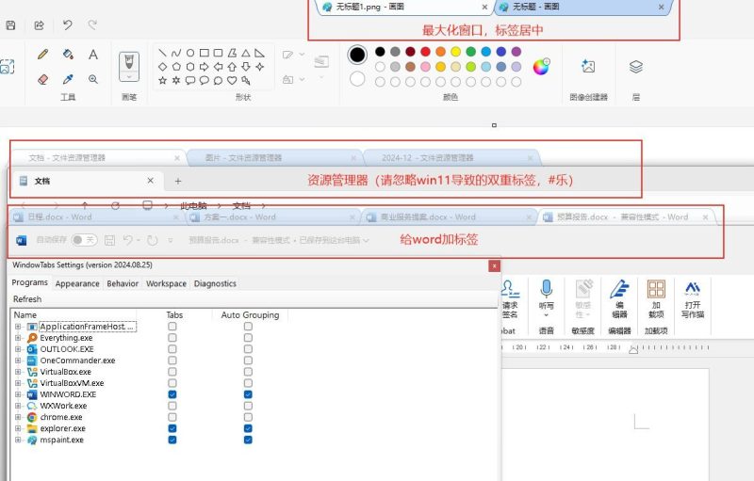Select the Magnifier tool in Paint
This screenshot has width=754, height=481.
tap(93, 79)
